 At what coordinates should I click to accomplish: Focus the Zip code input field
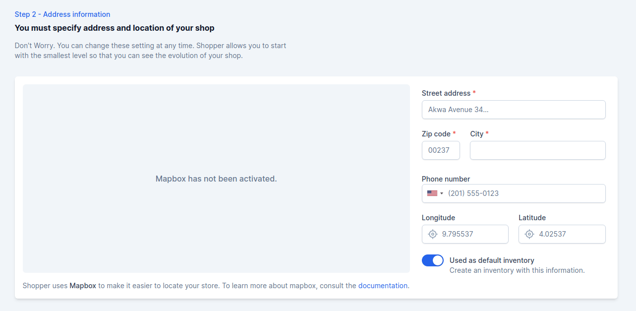click(441, 150)
